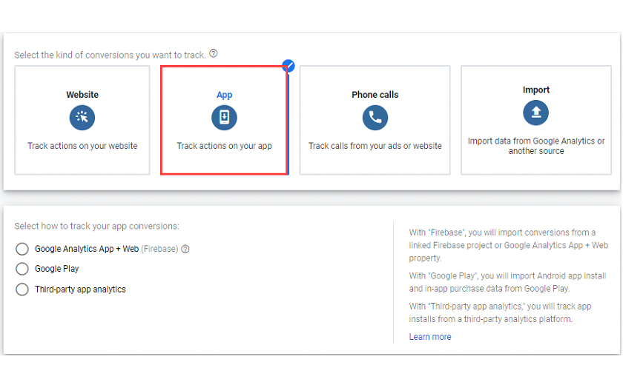Click the 'With Firebase' explanation paragraph
Image resolution: width=623 pixels, height=388 pixels.
pos(509,245)
